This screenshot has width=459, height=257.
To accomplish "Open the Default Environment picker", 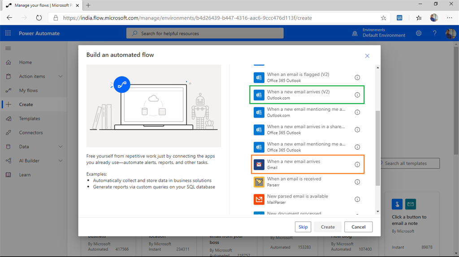I will tap(379, 33).
